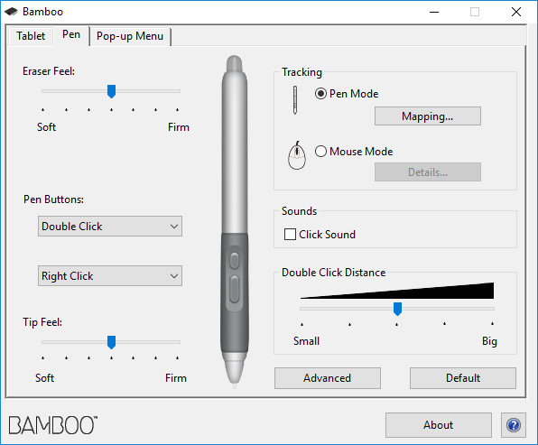
Task: Open the Pop-up Menu tab
Action: pos(130,36)
